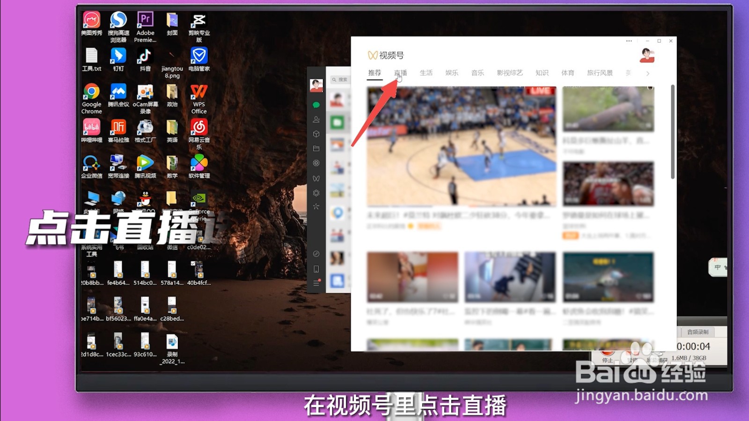This screenshot has height=421, width=749.
Task: Open WeChat Moments aperture icon in sidebar
Action: (x=316, y=163)
